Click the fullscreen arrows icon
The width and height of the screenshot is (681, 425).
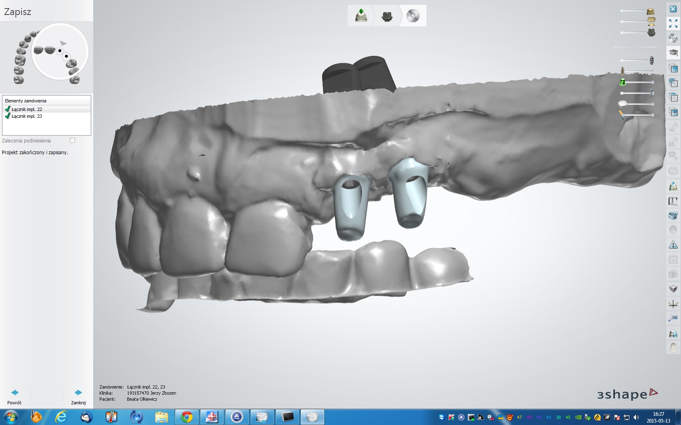pyautogui.click(x=673, y=23)
